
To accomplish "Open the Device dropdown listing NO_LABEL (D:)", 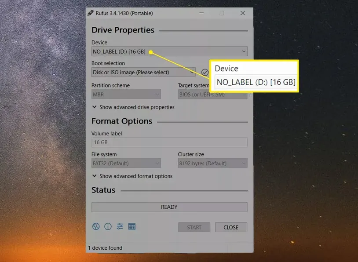I will [169, 51].
